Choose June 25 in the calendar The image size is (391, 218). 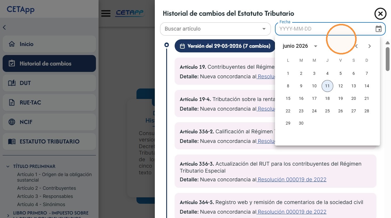coord(327,111)
